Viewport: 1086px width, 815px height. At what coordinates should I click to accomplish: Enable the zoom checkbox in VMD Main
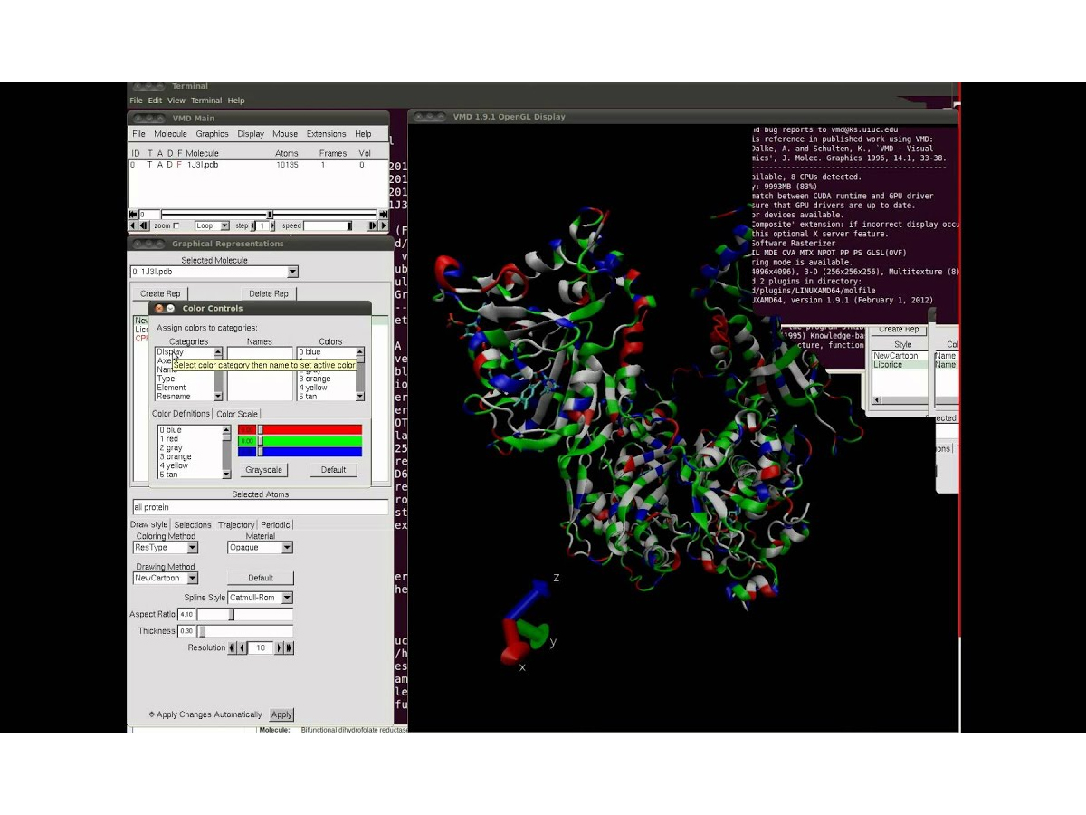[x=176, y=225]
